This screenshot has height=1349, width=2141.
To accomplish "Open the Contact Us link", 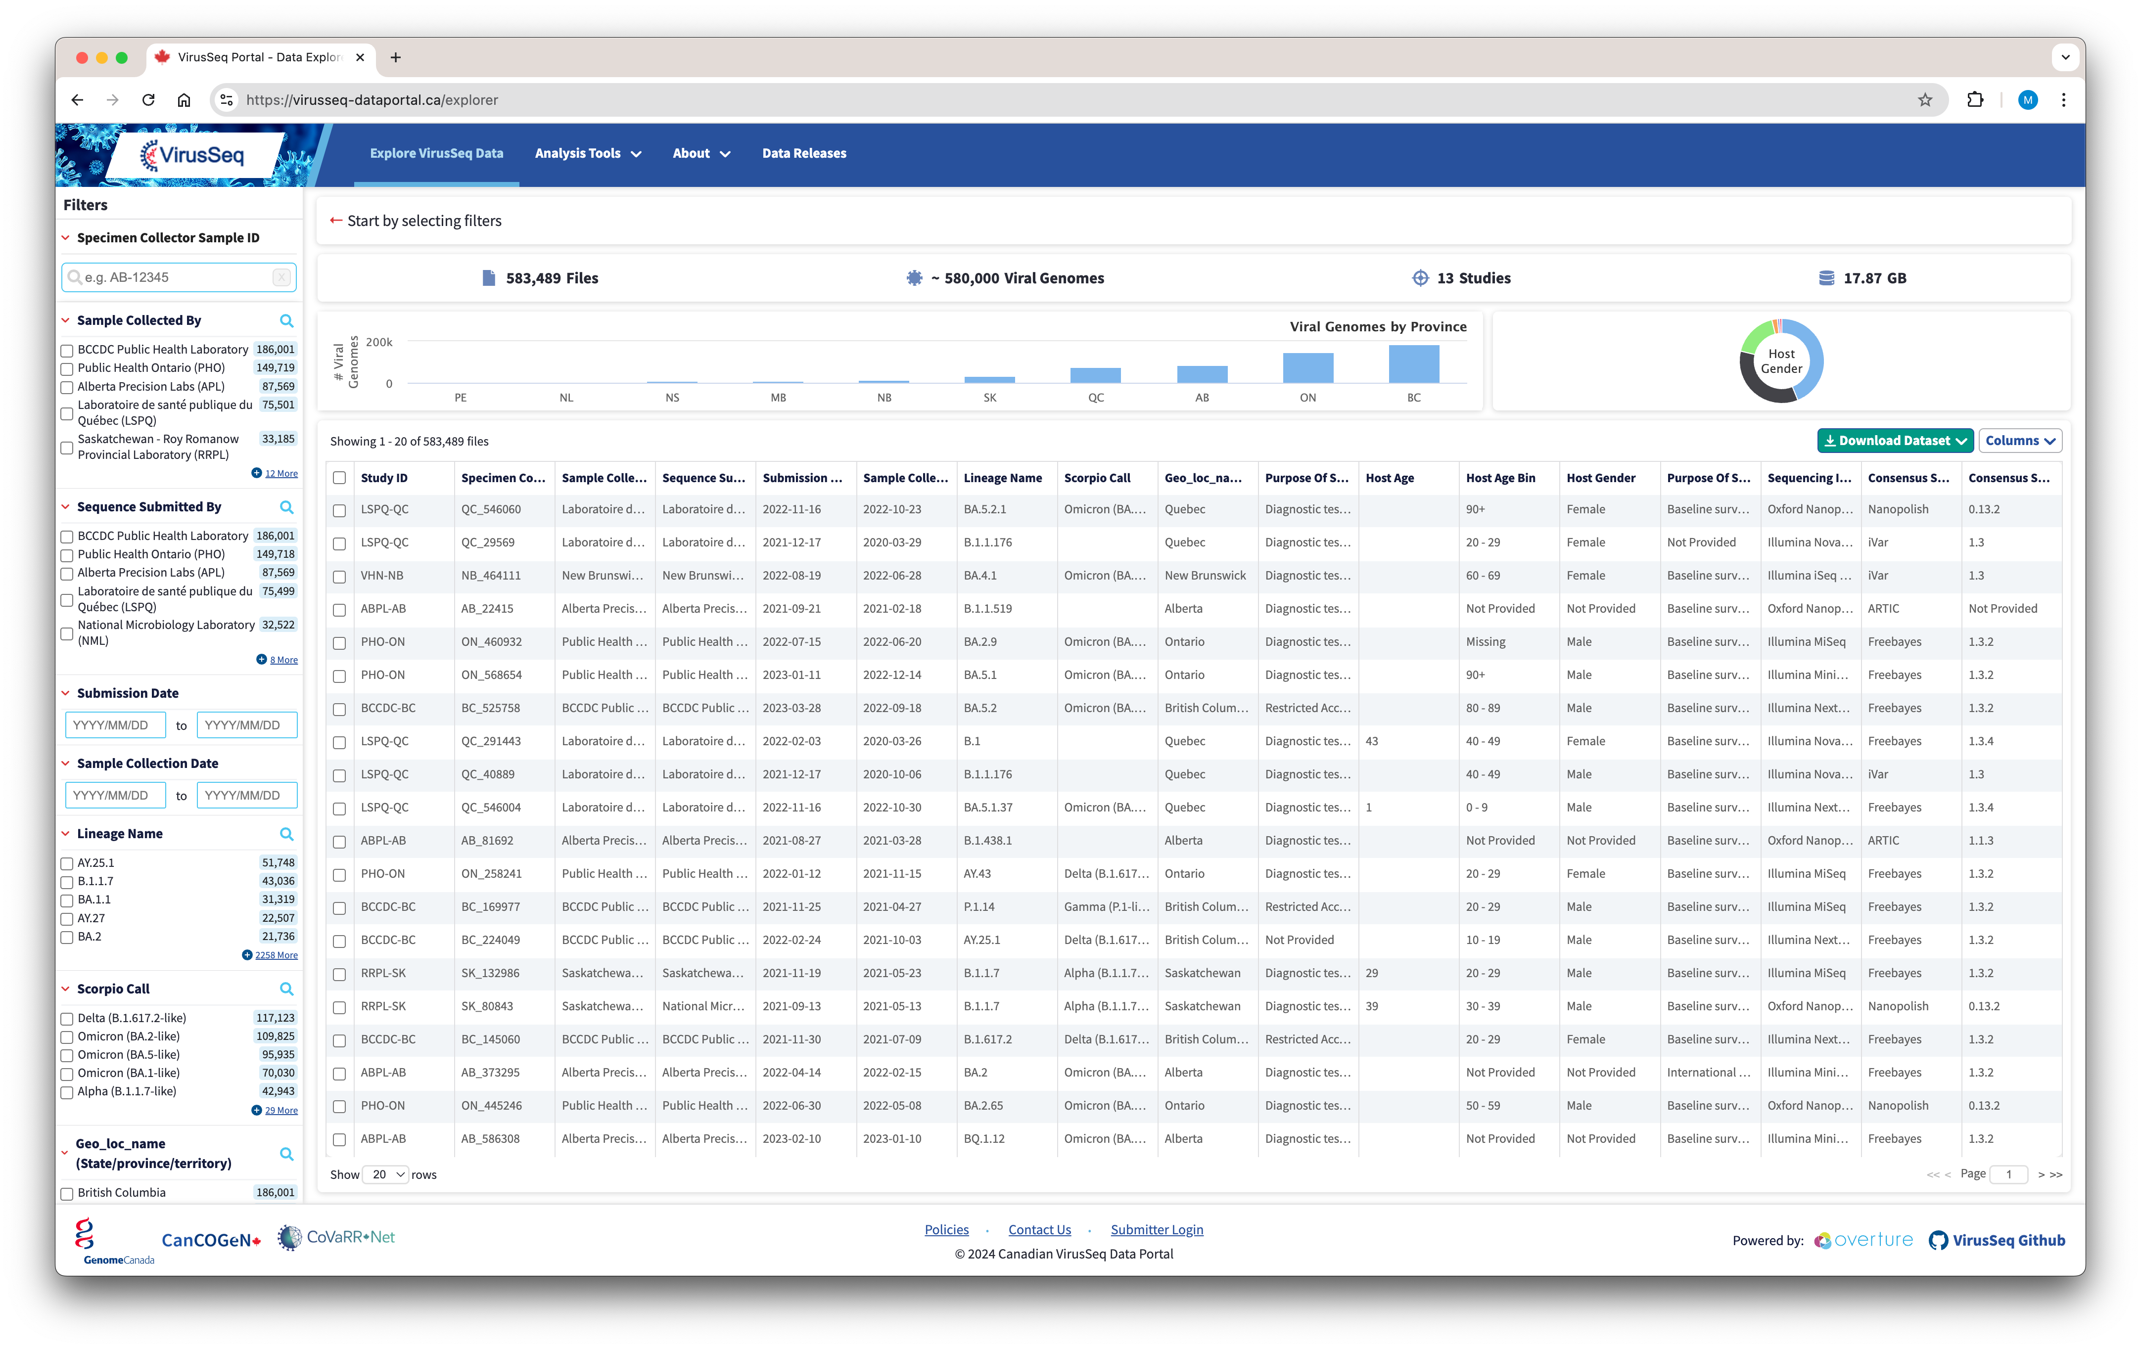I will point(1039,1230).
